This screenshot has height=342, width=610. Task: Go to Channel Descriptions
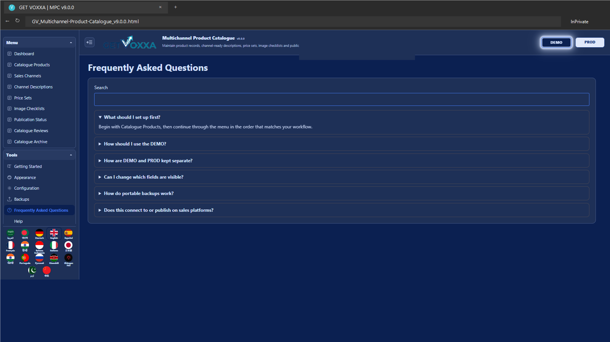click(x=39, y=87)
